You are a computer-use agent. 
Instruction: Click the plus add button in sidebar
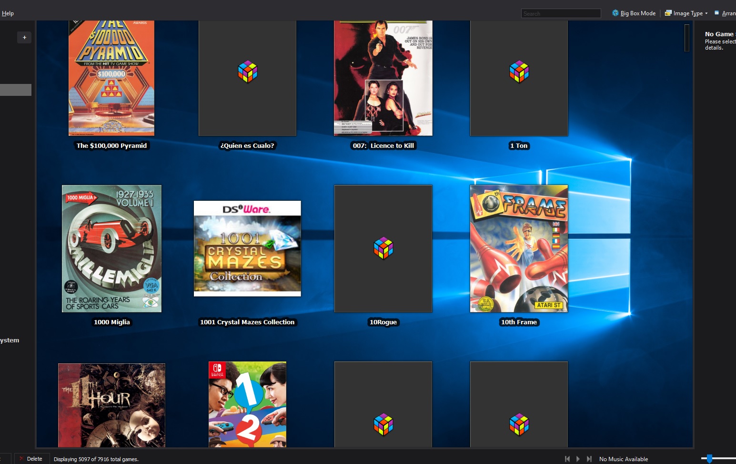coord(24,37)
